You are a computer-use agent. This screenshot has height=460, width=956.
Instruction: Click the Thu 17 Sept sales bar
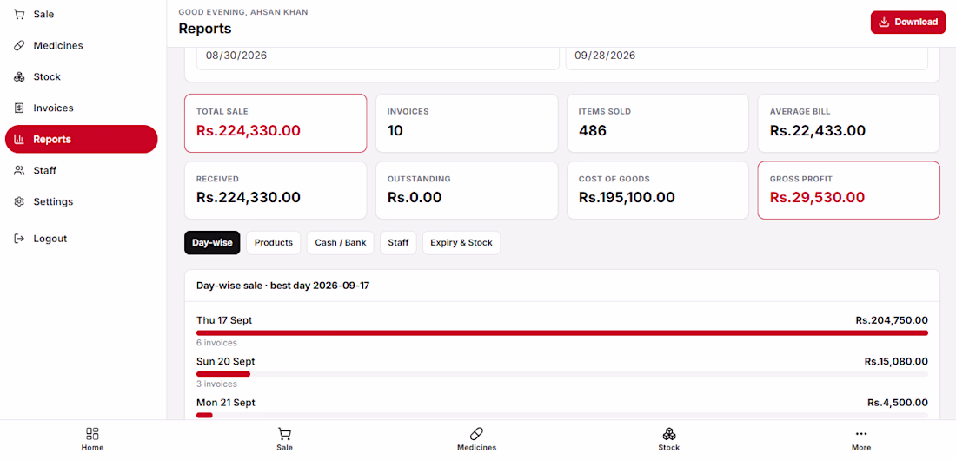[562, 333]
